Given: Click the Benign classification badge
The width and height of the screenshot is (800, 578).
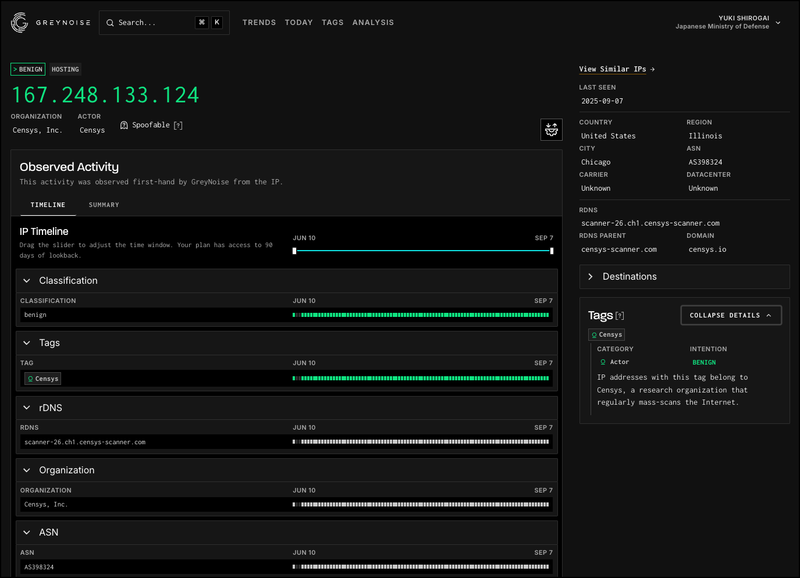Looking at the screenshot, I should pyautogui.click(x=28, y=69).
